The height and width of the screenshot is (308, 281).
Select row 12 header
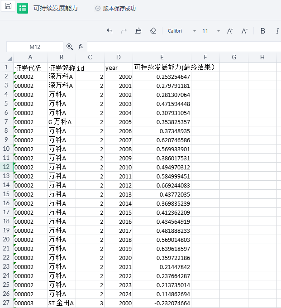(6, 167)
